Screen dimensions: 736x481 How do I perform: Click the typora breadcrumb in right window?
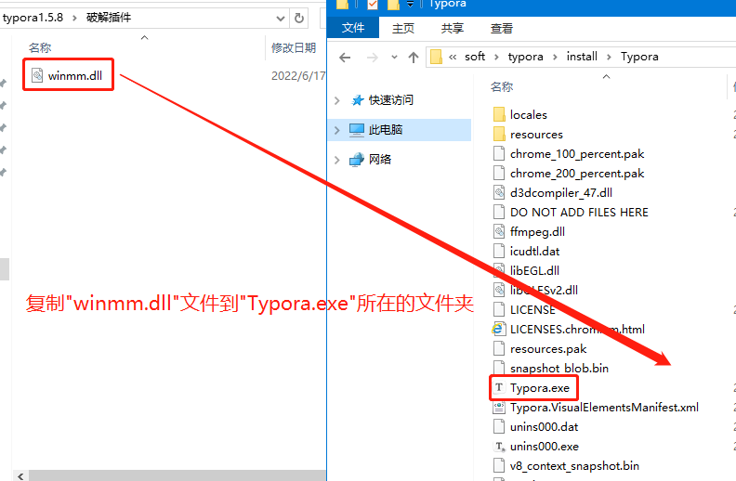pos(525,57)
